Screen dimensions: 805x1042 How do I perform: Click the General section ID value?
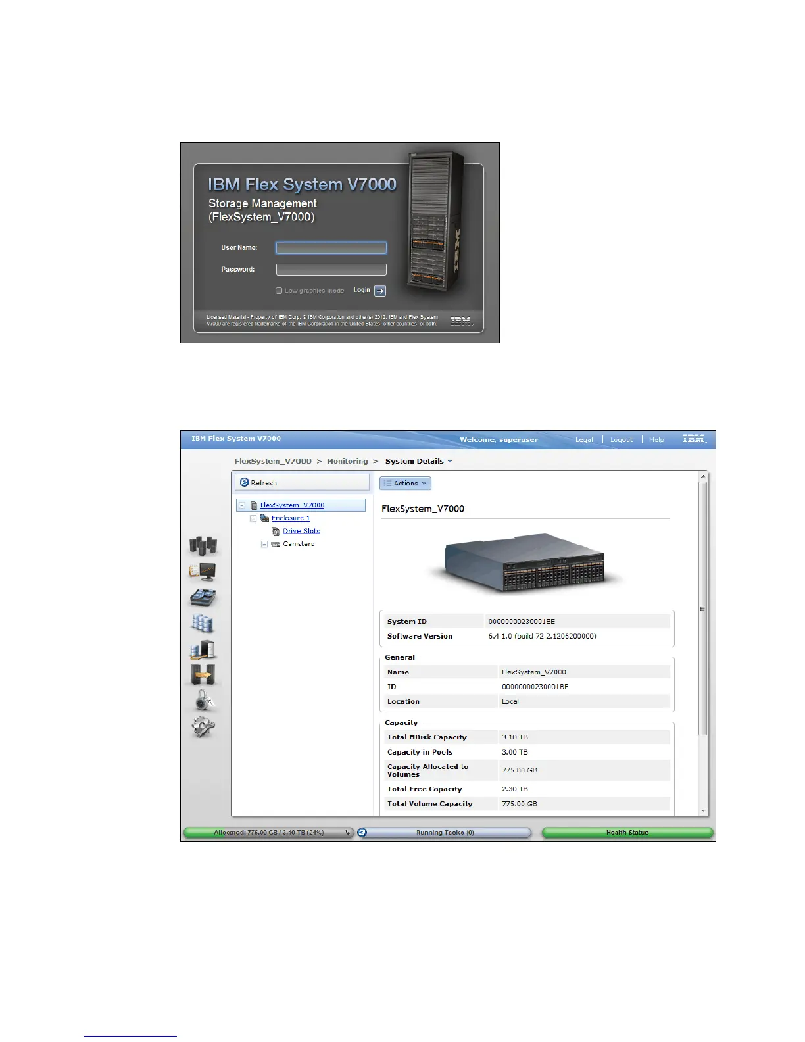[535, 687]
